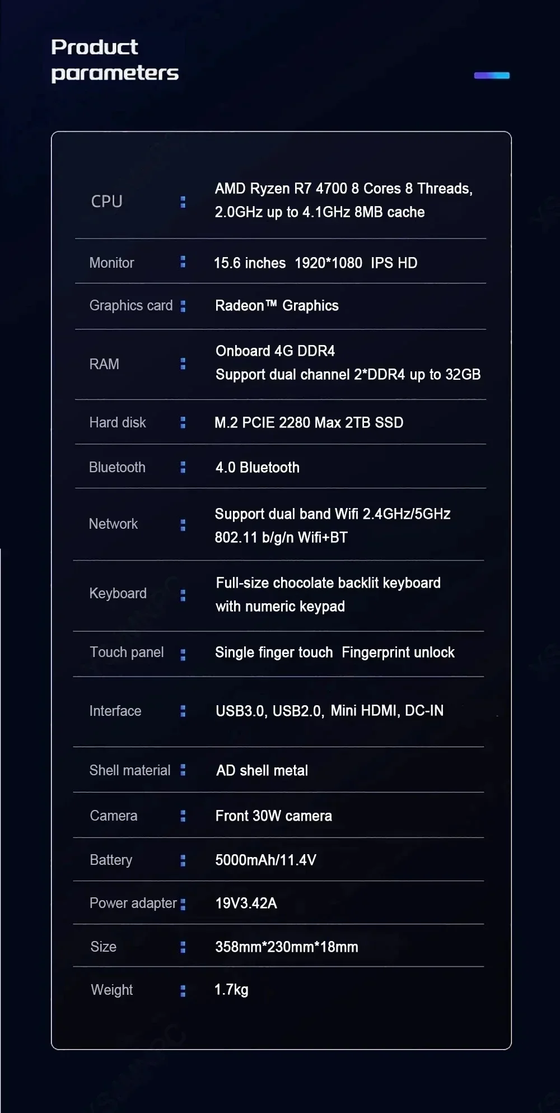Click the blue colon marker beside Weight

183,991
